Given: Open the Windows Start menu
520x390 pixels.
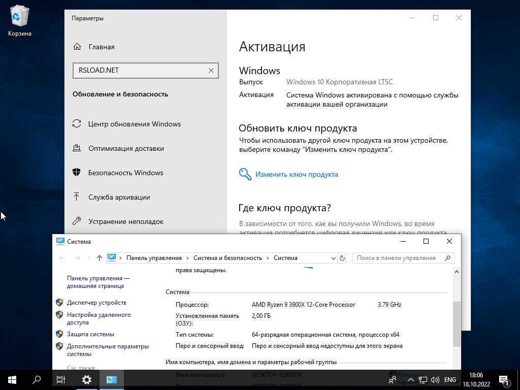Looking at the screenshot, I should [x=12, y=380].
